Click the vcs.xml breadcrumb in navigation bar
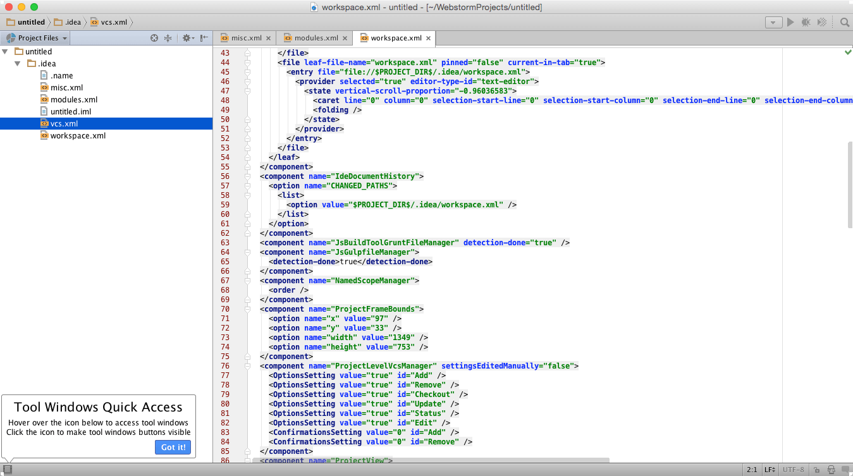The image size is (853, 476). (x=109, y=22)
